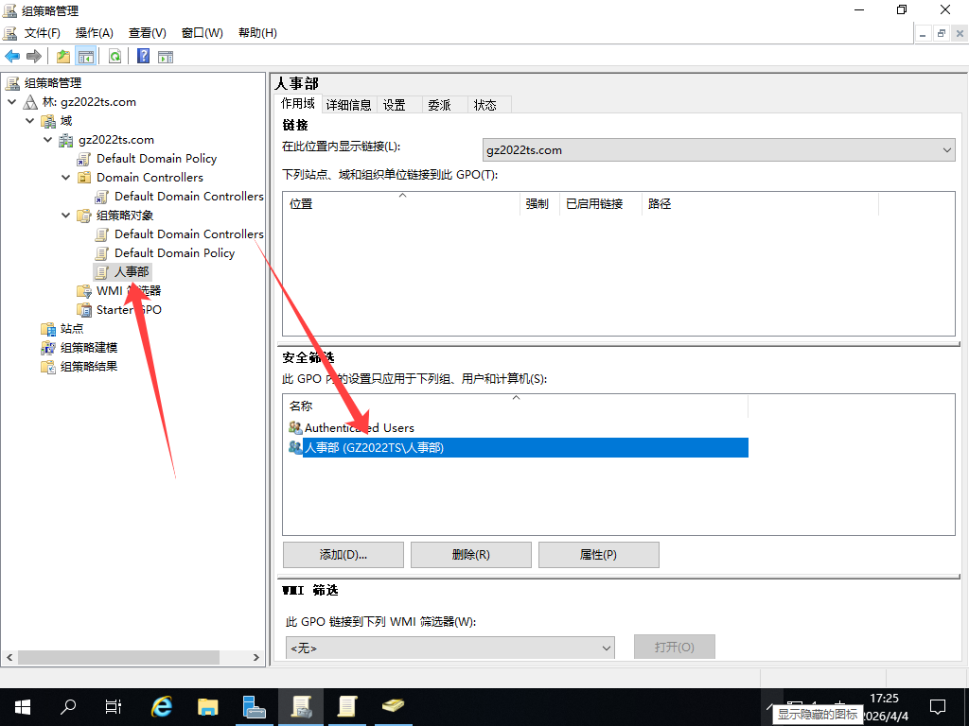Open the WMI filter <无> dropdown
969x726 pixels.
pos(449,648)
